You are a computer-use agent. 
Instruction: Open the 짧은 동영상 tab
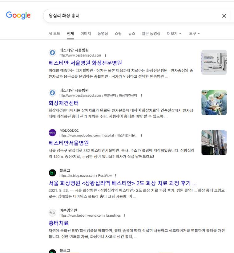point(151,34)
